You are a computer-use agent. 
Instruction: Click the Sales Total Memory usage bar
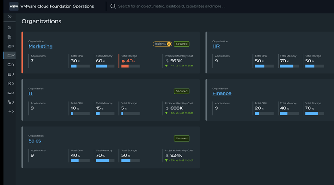(105, 161)
